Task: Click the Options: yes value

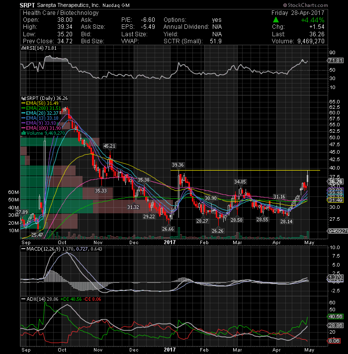Action: [x=217, y=20]
